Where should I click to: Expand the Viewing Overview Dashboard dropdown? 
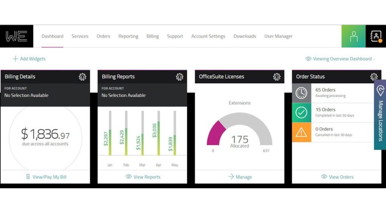click(x=340, y=59)
